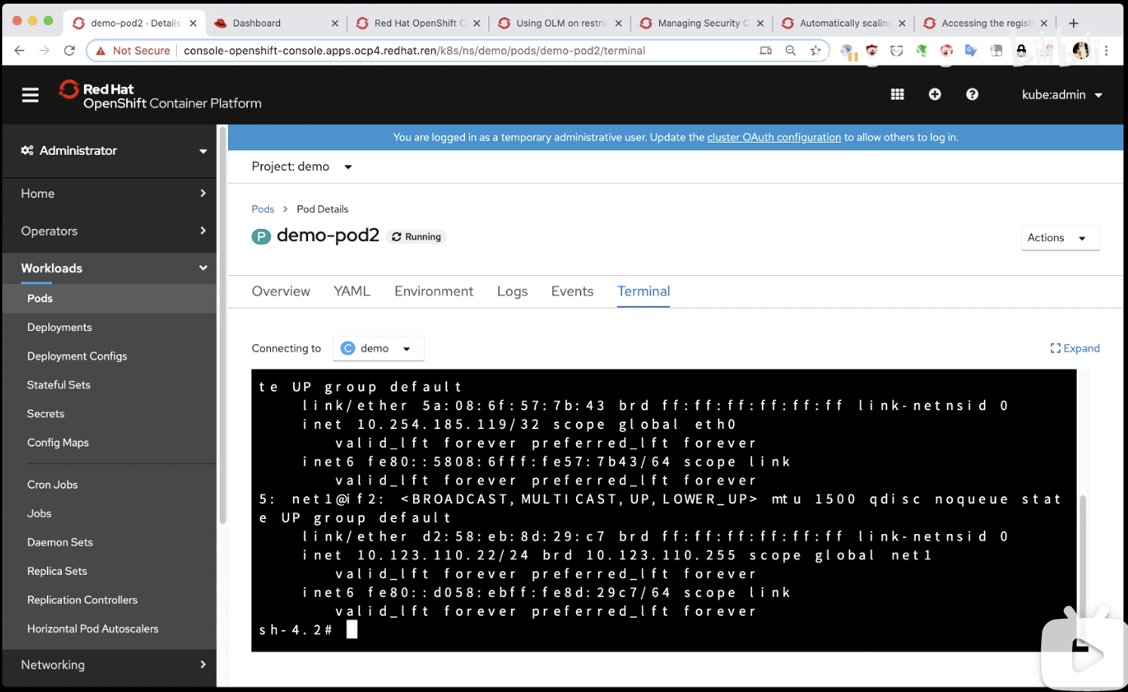Open the application launcher grid icon
Screen dimensions: 1128x692
tap(897, 94)
